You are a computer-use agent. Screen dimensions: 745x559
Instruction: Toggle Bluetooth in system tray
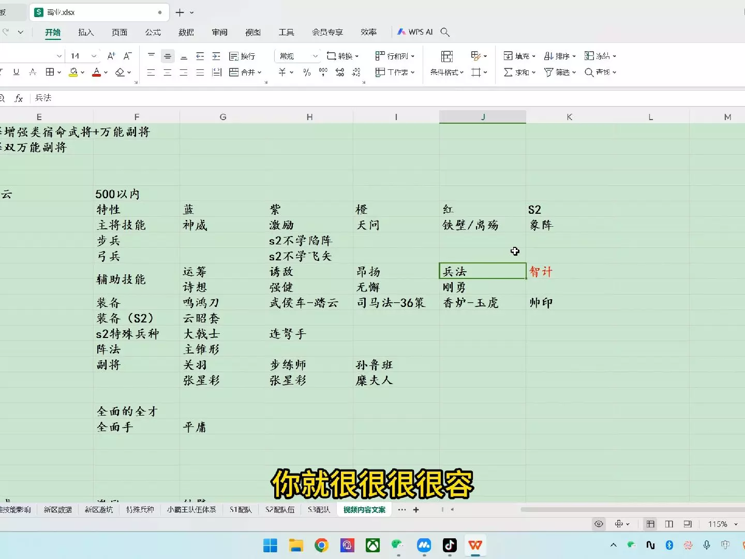point(669,545)
